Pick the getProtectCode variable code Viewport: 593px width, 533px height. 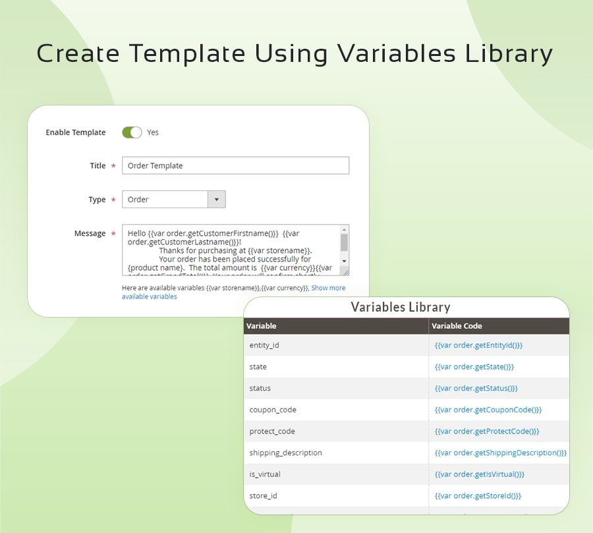tap(486, 432)
